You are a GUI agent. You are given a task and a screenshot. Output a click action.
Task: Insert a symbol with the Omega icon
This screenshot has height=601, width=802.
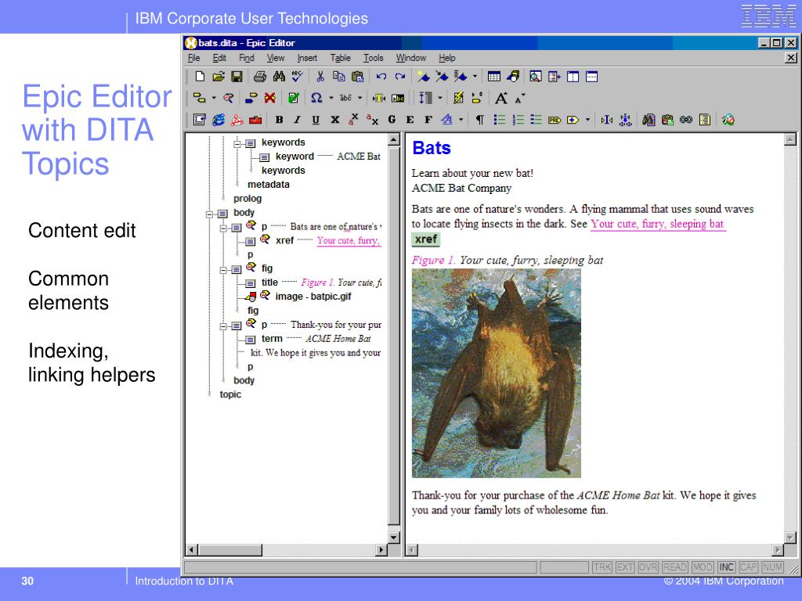click(x=316, y=98)
